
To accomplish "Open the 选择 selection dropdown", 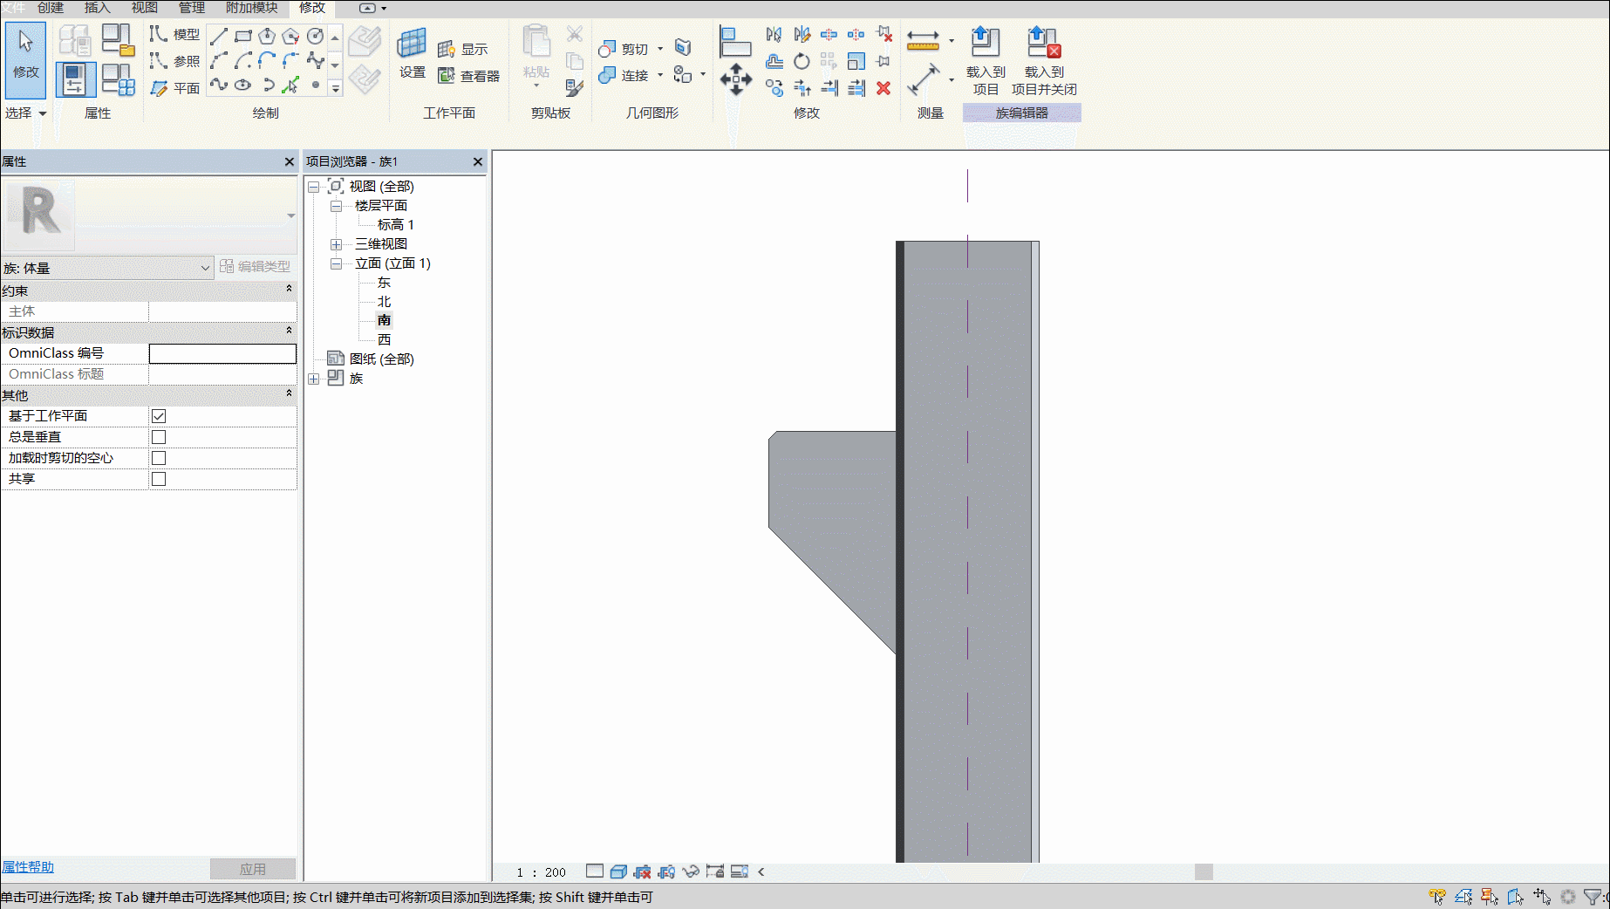I will (25, 113).
